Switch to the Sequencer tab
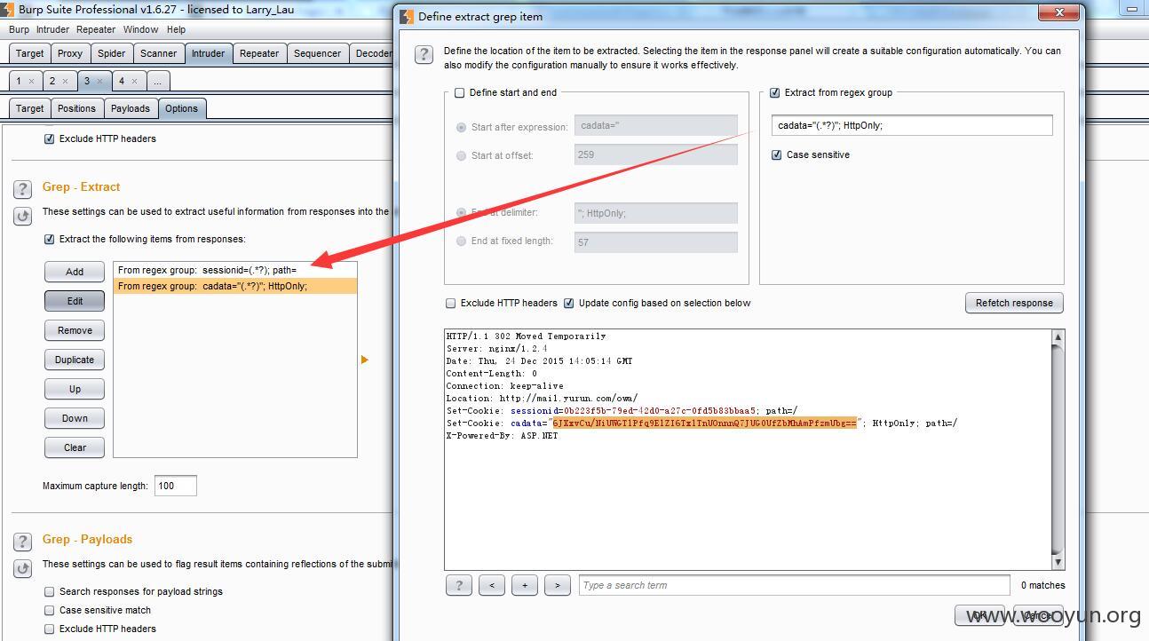This screenshot has width=1149, height=641. point(317,53)
